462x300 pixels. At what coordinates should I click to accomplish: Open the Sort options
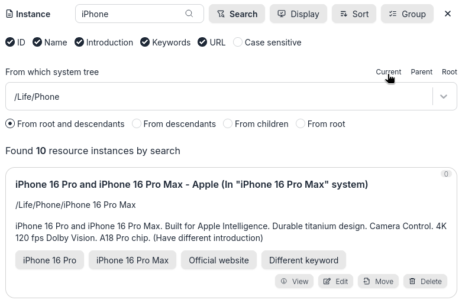coord(354,14)
